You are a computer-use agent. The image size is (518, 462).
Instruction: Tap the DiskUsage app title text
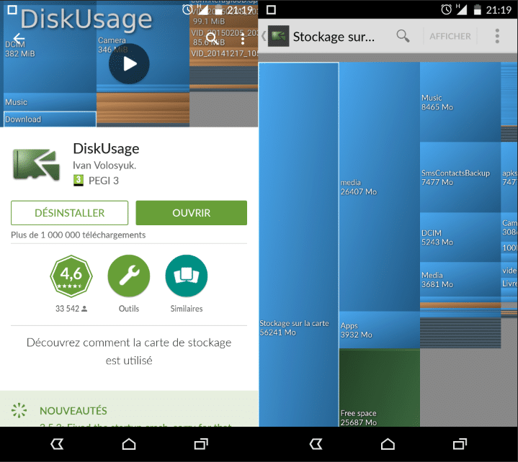(x=106, y=148)
